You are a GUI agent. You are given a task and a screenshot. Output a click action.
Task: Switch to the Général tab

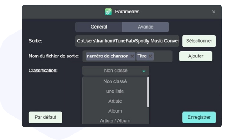(x=99, y=27)
